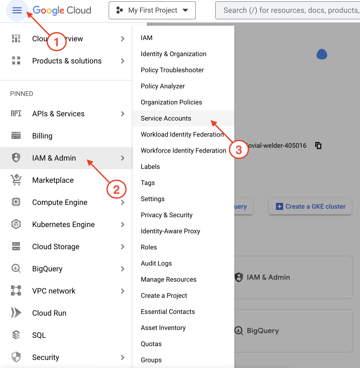Click the IAM & Admin shield icon
Screen dimensions: 360x368
pyautogui.click(x=16, y=158)
